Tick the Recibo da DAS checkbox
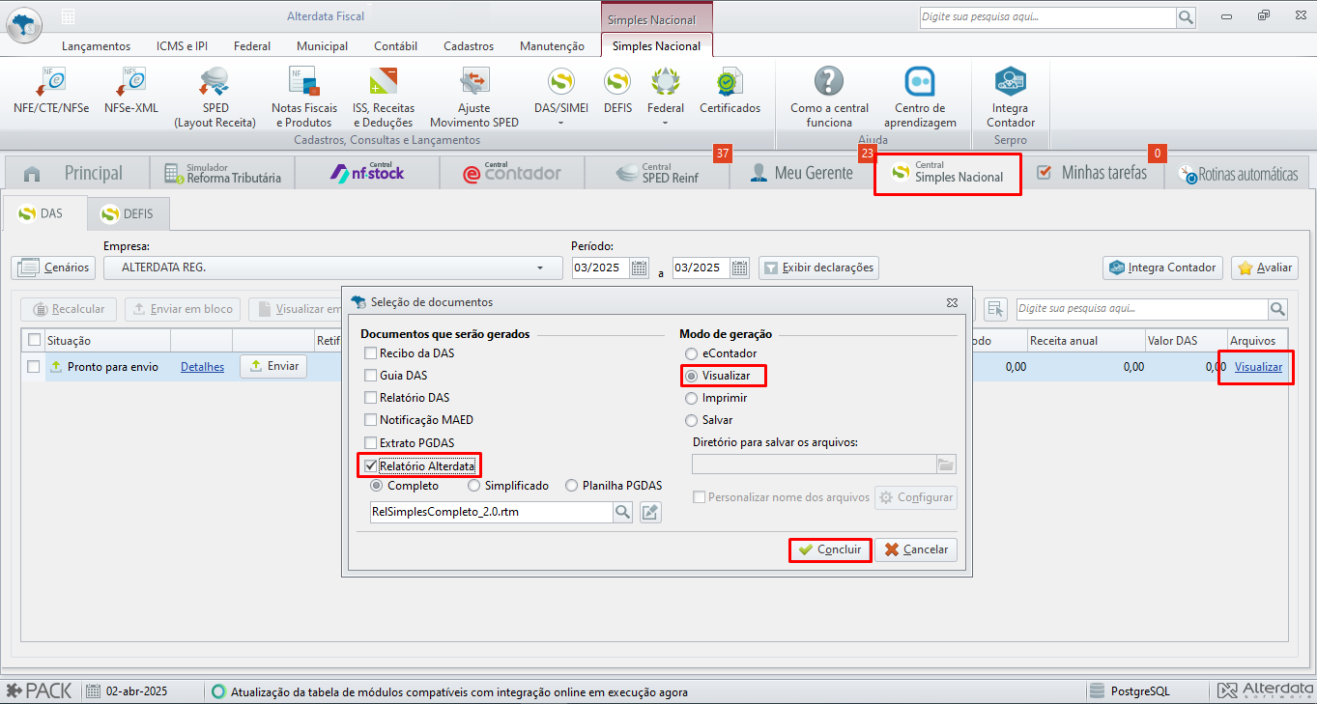 click(371, 353)
